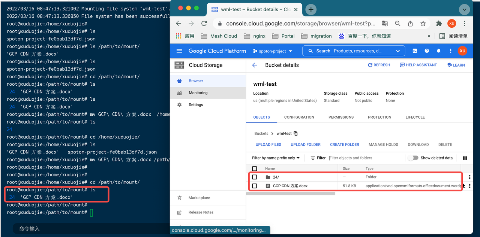Open Chrome extensions puzzle icon
The height and width of the screenshot is (237, 480).
[439, 23]
